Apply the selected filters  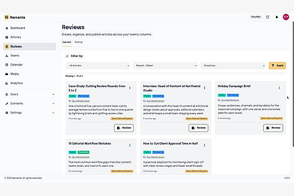pos(277,66)
